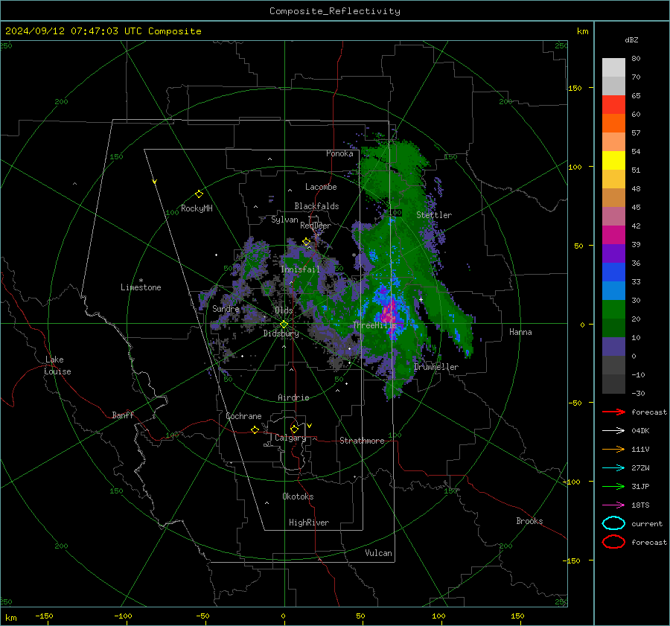Screen dimensions: 670x626
Task: Click the yellow diamond marker at Red Deer
Action: tap(306, 242)
